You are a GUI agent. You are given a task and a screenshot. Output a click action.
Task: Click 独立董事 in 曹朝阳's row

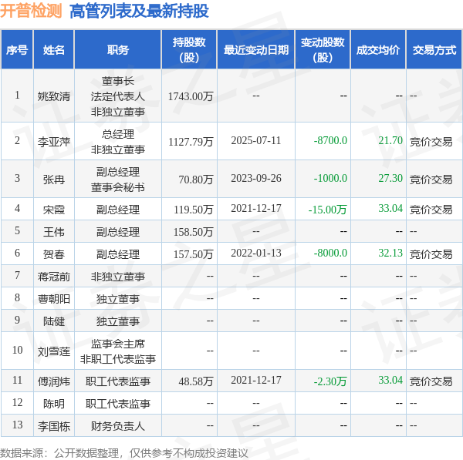tap(118, 299)
